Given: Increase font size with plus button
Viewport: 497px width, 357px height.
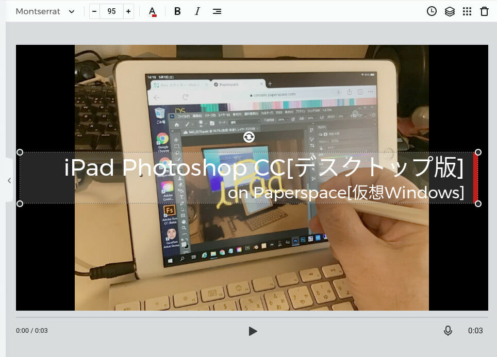Looking at the screenshot, I should coord(128,11).
